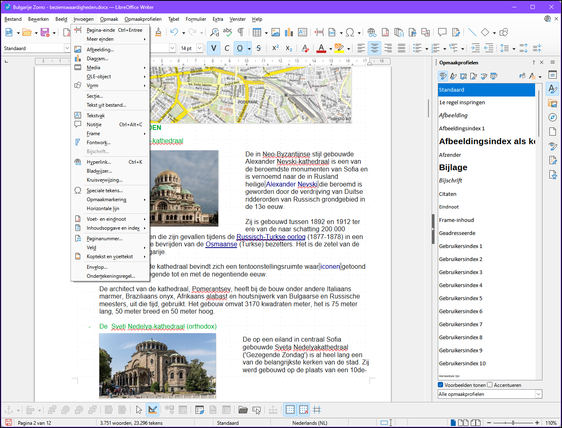The image size is (562, 428).
Task: Check the Accentueren checkbox
Action: point(490,384)
